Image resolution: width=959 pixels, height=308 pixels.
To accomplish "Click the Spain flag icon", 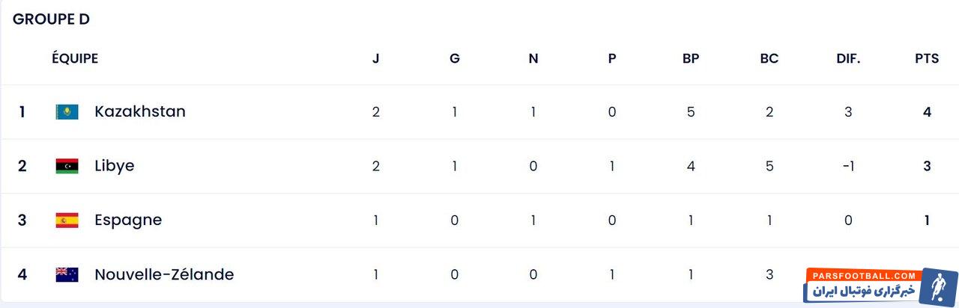I will pos(67,221).
